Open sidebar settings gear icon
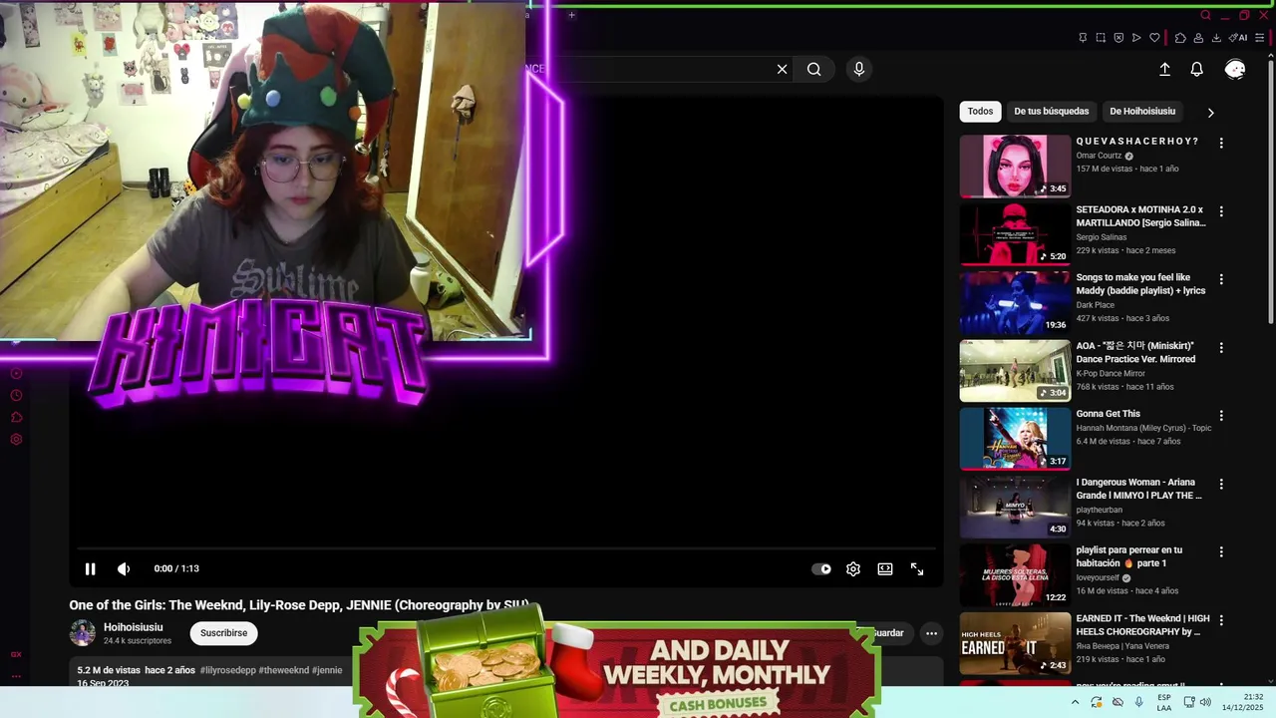Screen dimensions: 1276x718 [16, 439]
